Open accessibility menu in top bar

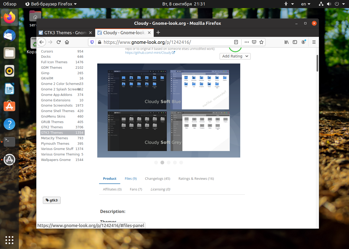(289, 4)
